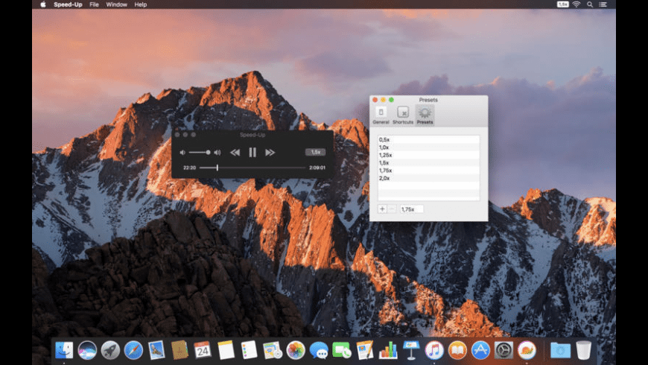The image size is (648, 365).
Task: Open Safari from the dock
Action: coord(133,350)
